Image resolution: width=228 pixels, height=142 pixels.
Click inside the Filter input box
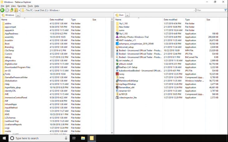point(210,10)
